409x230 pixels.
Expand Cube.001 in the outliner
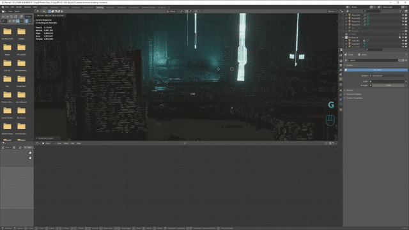coord(346,40)
